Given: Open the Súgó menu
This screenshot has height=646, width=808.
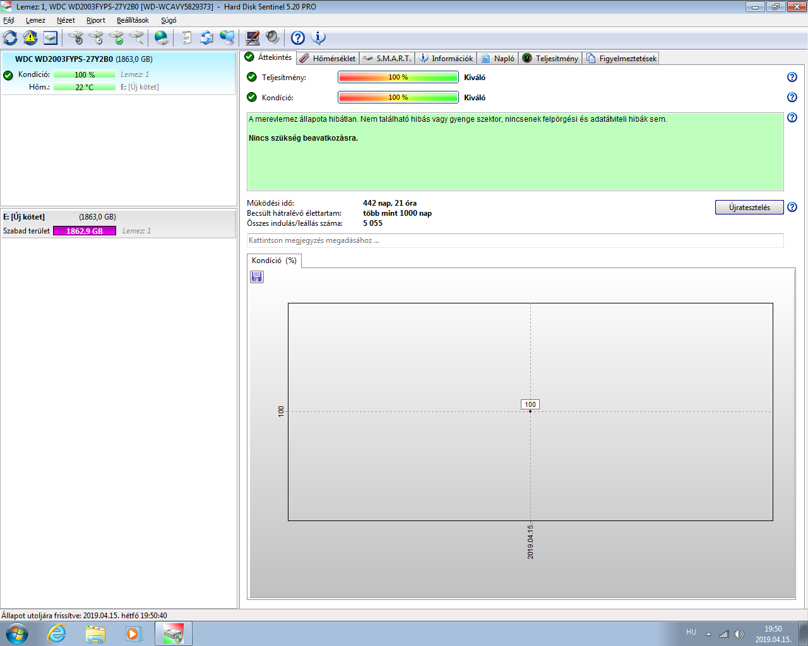Looking at the screenshot, I should coord(169,20).
